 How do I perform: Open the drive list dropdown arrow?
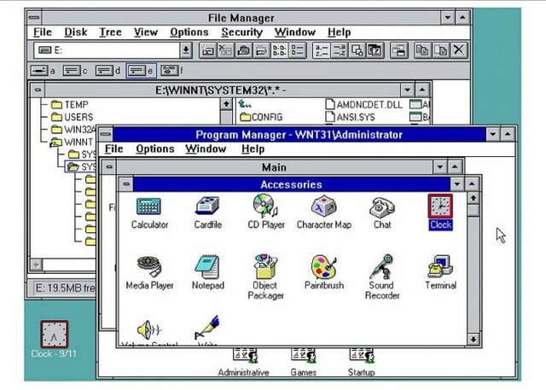point(186,50)
